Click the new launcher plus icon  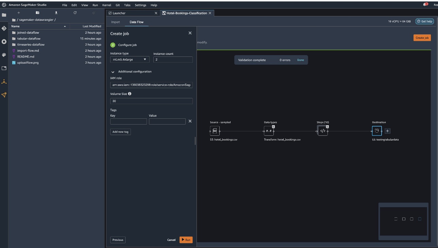coord(19,13)
